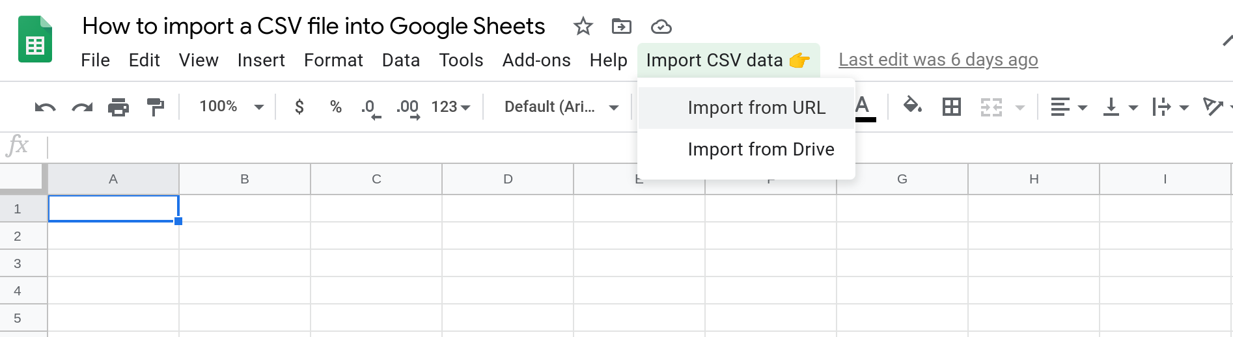Format as percent
Image resolution: width=1233 pixels, height=337 pixels.
[336, 107]
